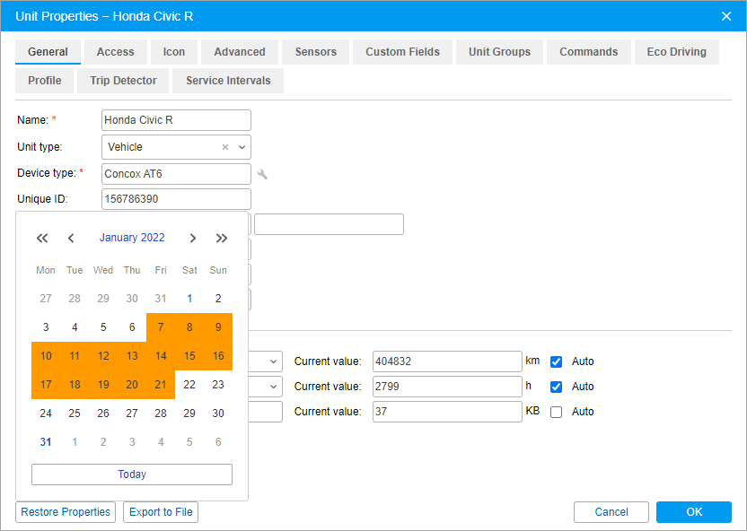The image size is (747, 531).
Task: Click the wrench icon beside Device type
Action: 262,174
